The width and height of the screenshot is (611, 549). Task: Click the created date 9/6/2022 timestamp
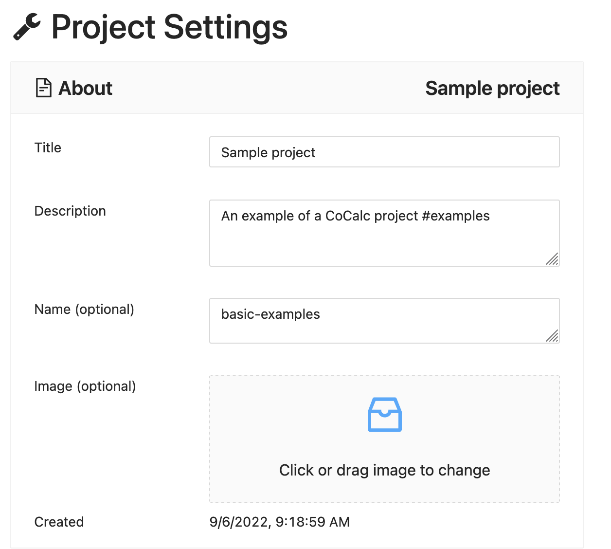[279, 522]
